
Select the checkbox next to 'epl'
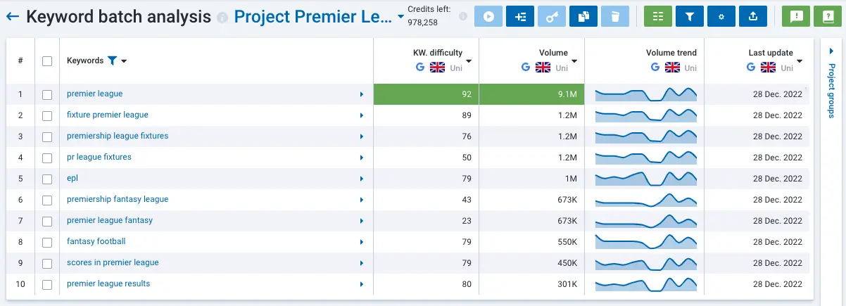point(47,179)
